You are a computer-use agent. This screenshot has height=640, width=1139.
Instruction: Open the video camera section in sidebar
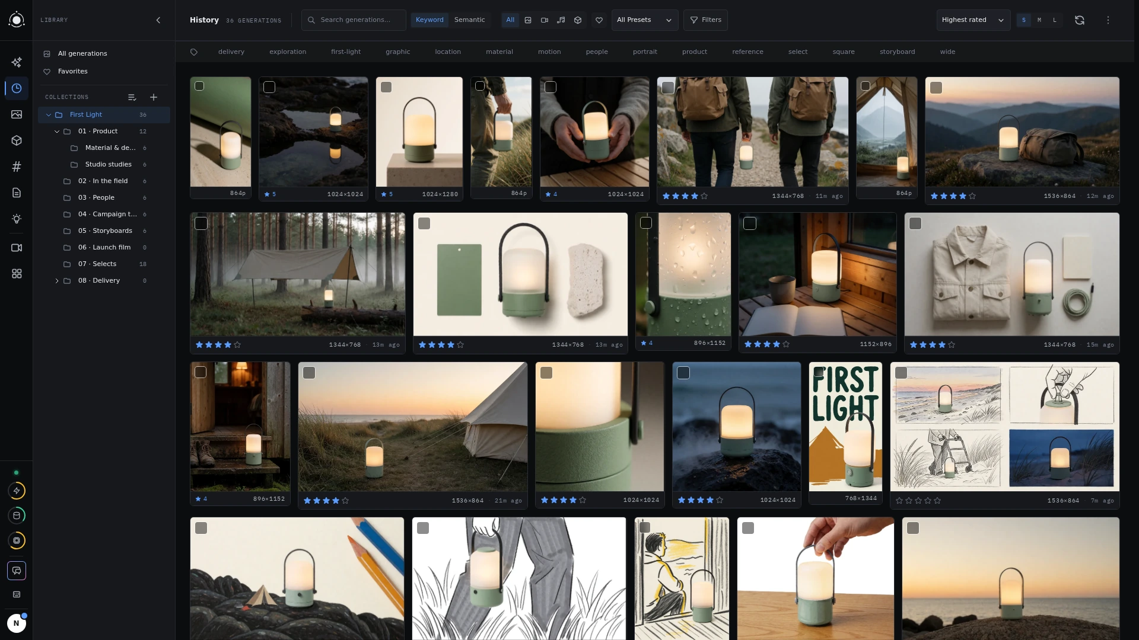17,248
